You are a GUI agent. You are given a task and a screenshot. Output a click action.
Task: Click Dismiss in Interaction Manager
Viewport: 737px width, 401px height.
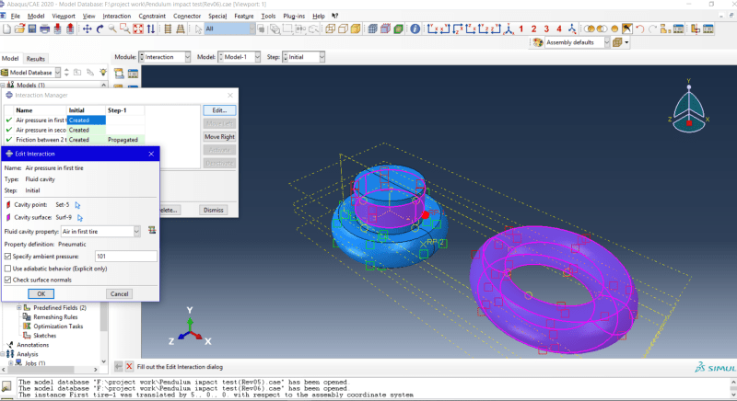coord(214,210)
